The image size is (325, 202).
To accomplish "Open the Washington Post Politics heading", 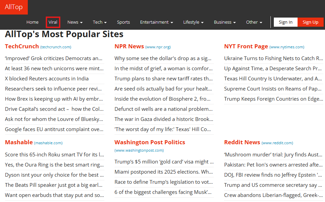I will 150,142.
